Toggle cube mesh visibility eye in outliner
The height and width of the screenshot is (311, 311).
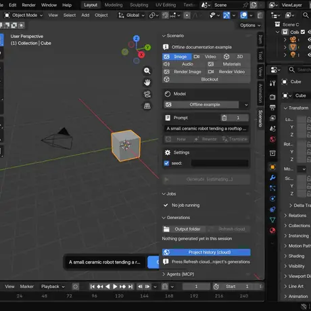click(x=310, y=47)
